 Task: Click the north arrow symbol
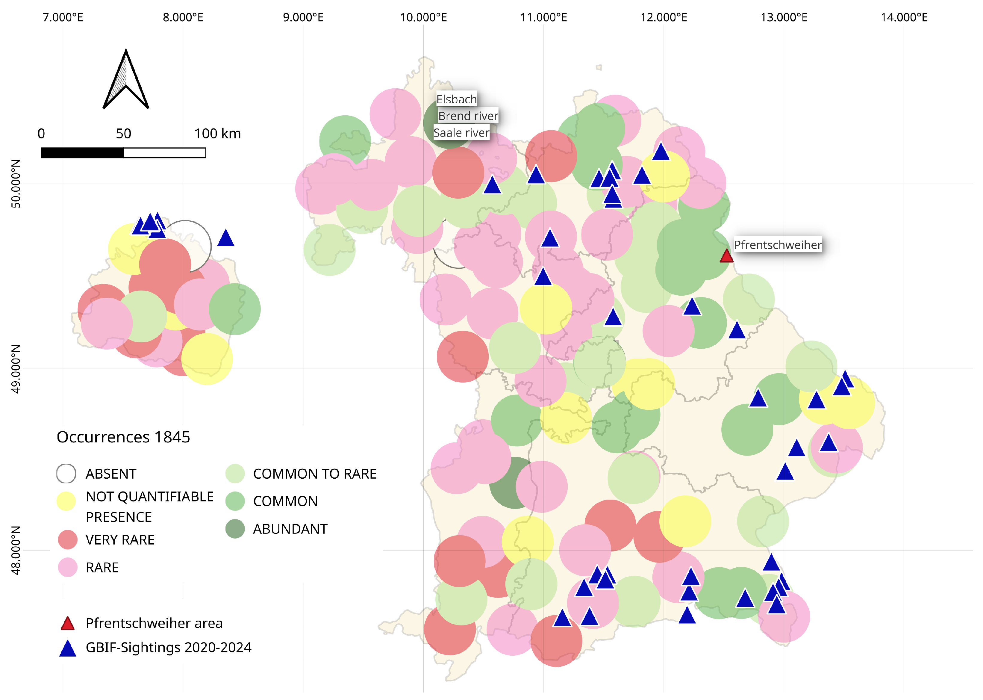pos(126,79)
